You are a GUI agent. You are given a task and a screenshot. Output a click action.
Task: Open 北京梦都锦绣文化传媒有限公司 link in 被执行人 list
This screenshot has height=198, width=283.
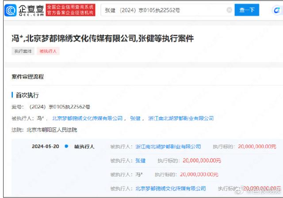(88, 118)
